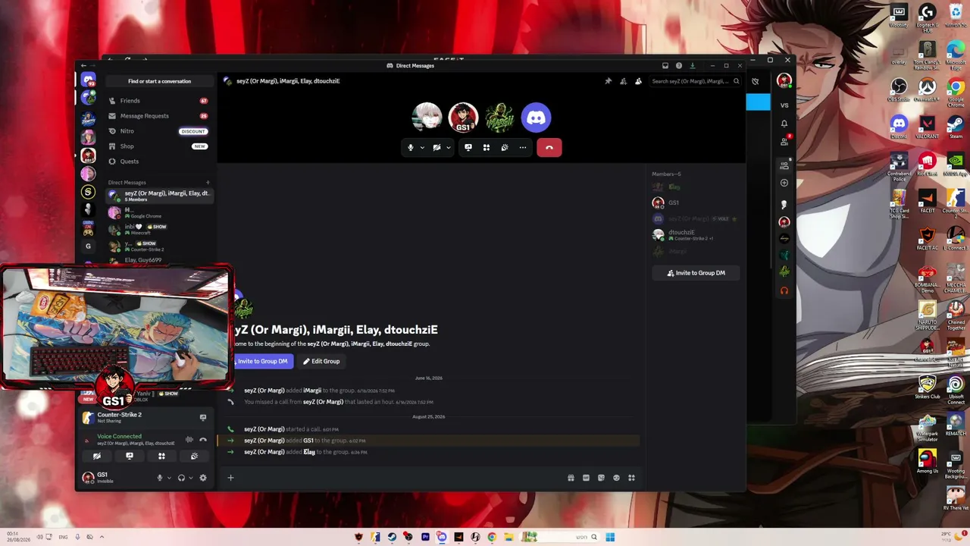Image resolution: width=970 pixels, height=546 pixels.
Task: Open Discord home direct messages icon
Action: (89, 80)
